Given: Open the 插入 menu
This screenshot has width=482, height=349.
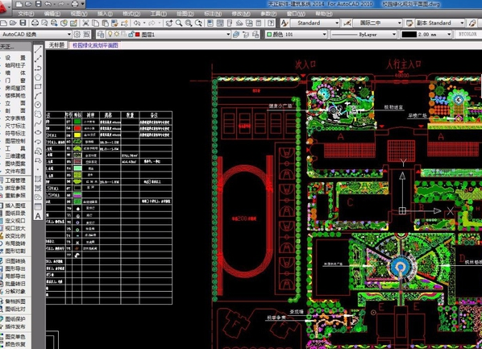Looking at the screenshot, I should [105, 14].
